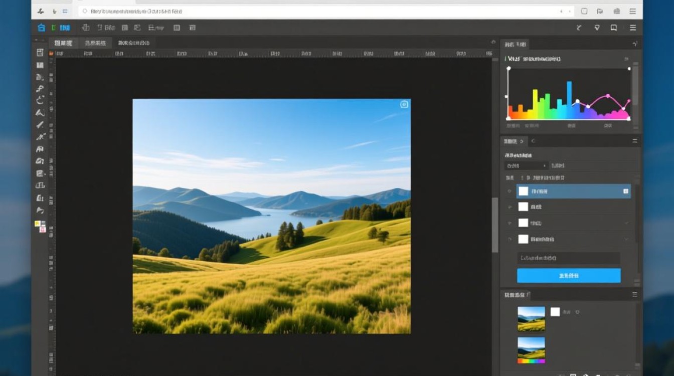Click the yellow color swatch in the left toolbar
Image resolution: width=674 pixels, height=376 pixels.
[x=37, y=224]
